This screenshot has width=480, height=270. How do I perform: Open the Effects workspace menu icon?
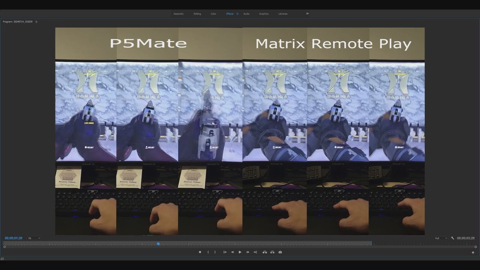tap(237, 14)
